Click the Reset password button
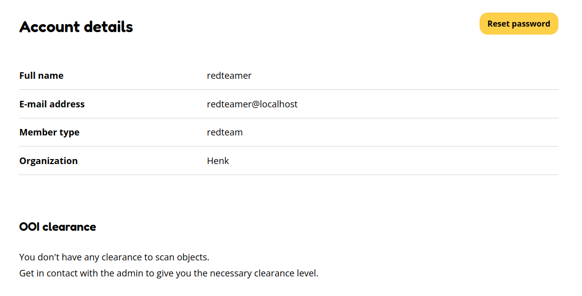582x296 pixels. pyautogui.click(x=519, y=24)
